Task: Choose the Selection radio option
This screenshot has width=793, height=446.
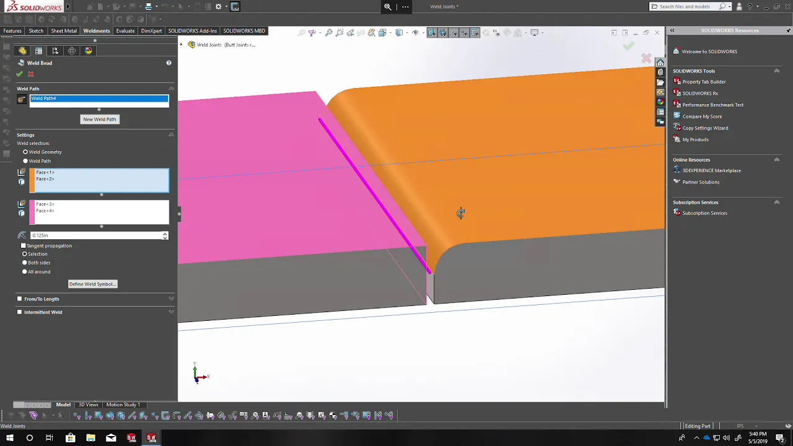Action: (x=25, y=254)
